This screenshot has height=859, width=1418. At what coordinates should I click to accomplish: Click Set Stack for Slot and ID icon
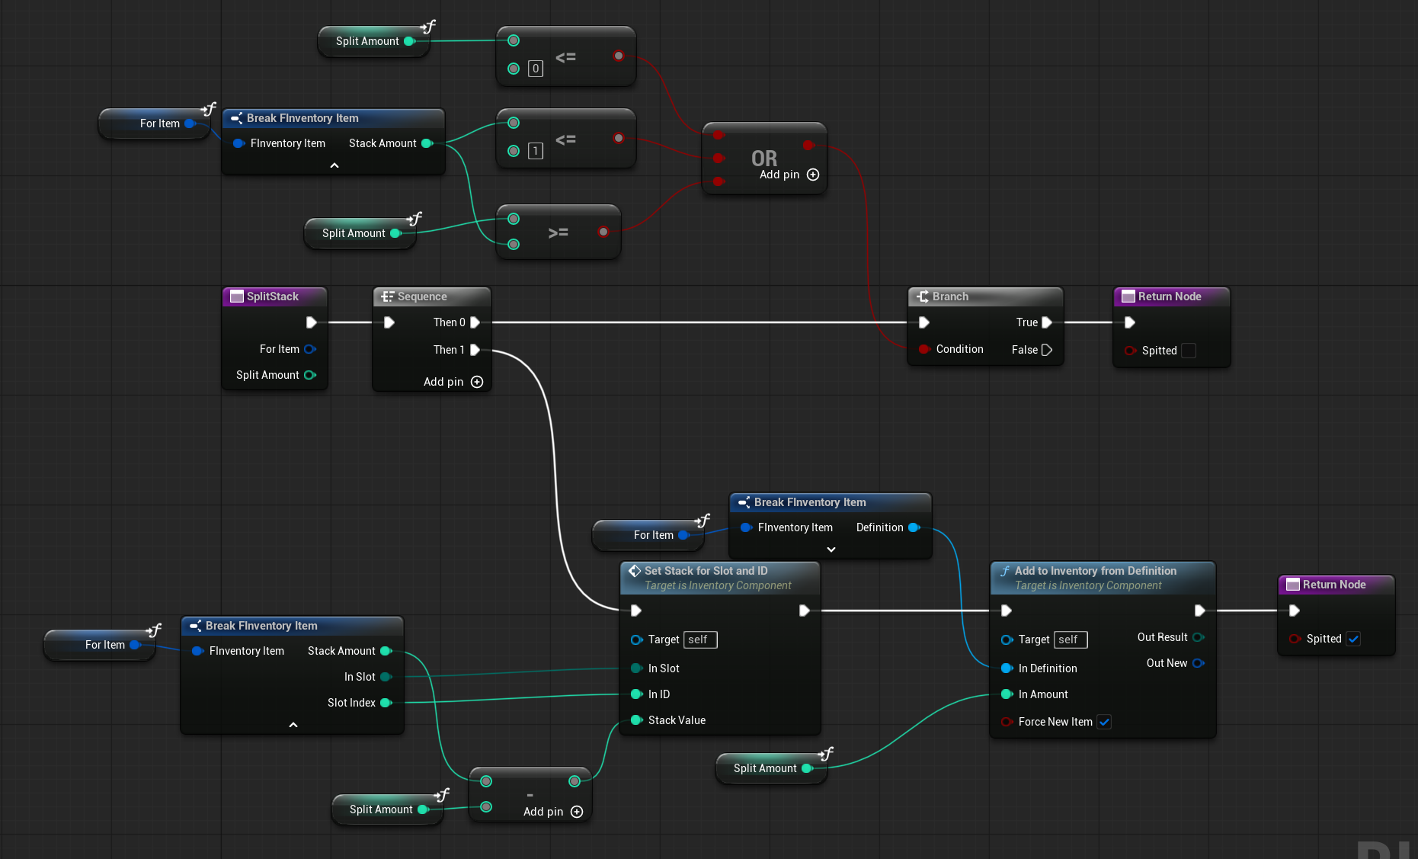coord(634,571)
